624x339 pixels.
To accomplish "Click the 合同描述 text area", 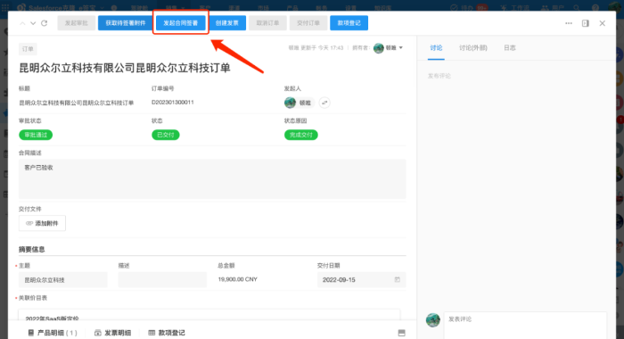I will pos(212,178).
